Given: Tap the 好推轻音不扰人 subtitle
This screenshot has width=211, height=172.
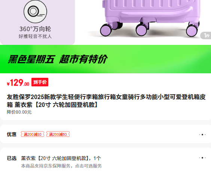Looking at the screenshot, I should pos(35,36).
